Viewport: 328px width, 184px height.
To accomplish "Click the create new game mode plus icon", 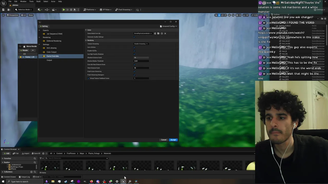I will click(162, 33).
